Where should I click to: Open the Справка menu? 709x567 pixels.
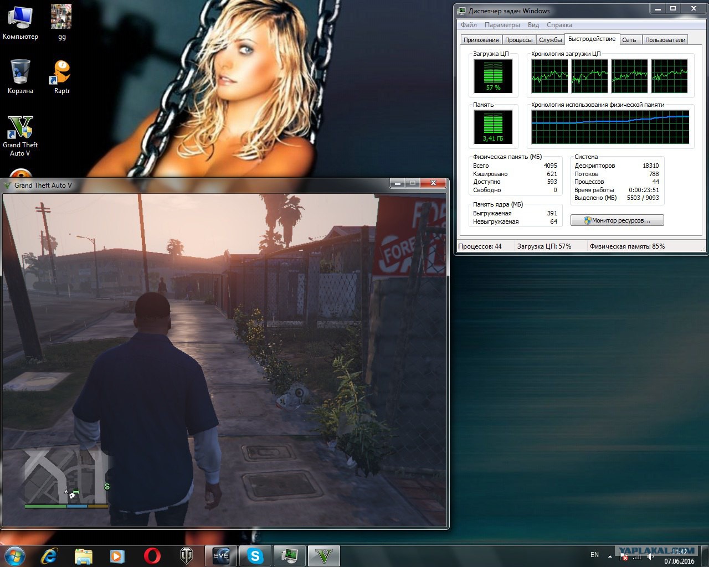coord(559,25)
